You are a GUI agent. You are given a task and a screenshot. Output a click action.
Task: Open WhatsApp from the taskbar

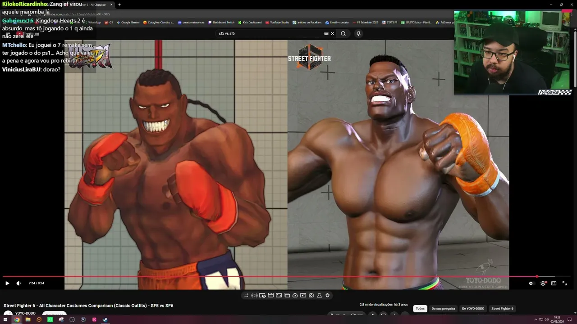coord(50,319)
